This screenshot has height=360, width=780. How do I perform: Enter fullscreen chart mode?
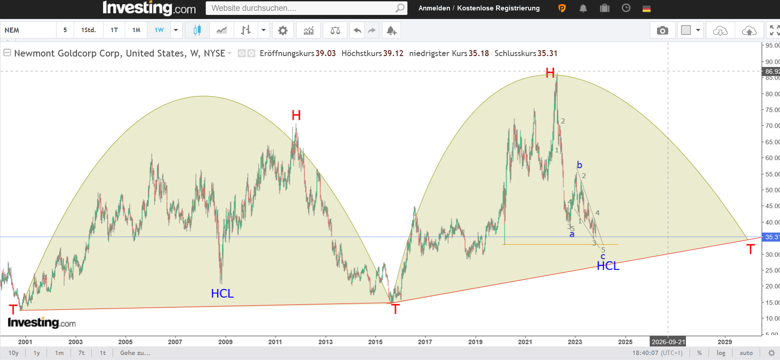[x=774, y=30]
